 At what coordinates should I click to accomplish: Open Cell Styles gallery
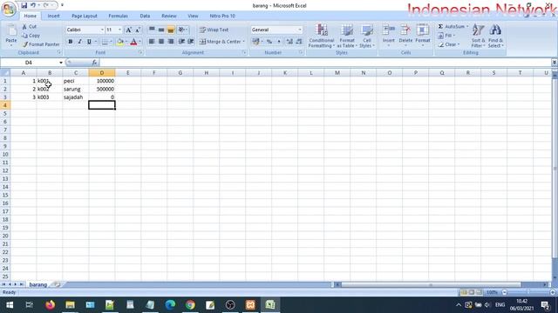click(366, 36)
